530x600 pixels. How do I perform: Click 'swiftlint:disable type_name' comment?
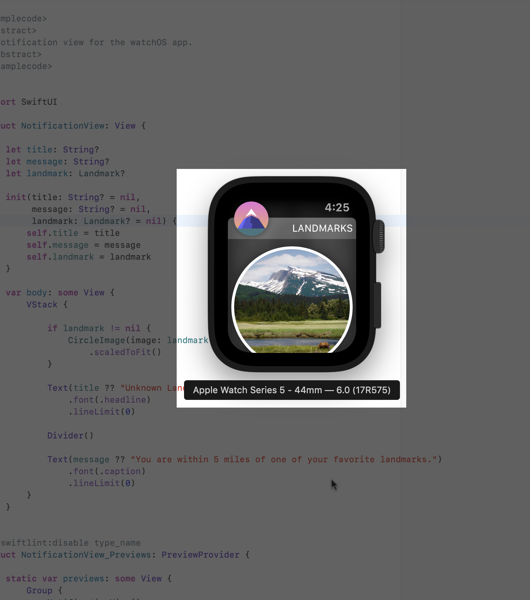[x=70, y=543]
